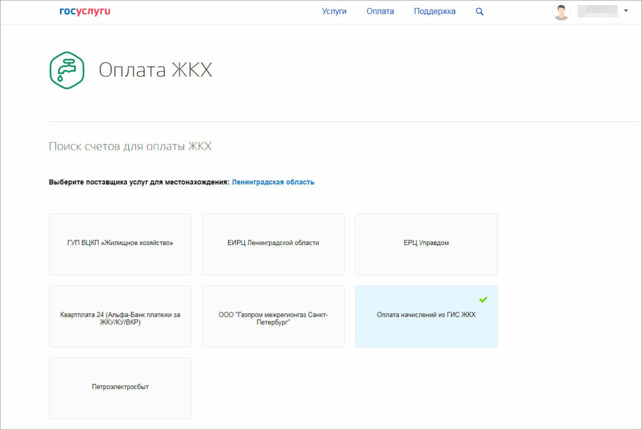Open the Оплата menu
This screenshot has width=642, height=430.
tap(380, 11)
